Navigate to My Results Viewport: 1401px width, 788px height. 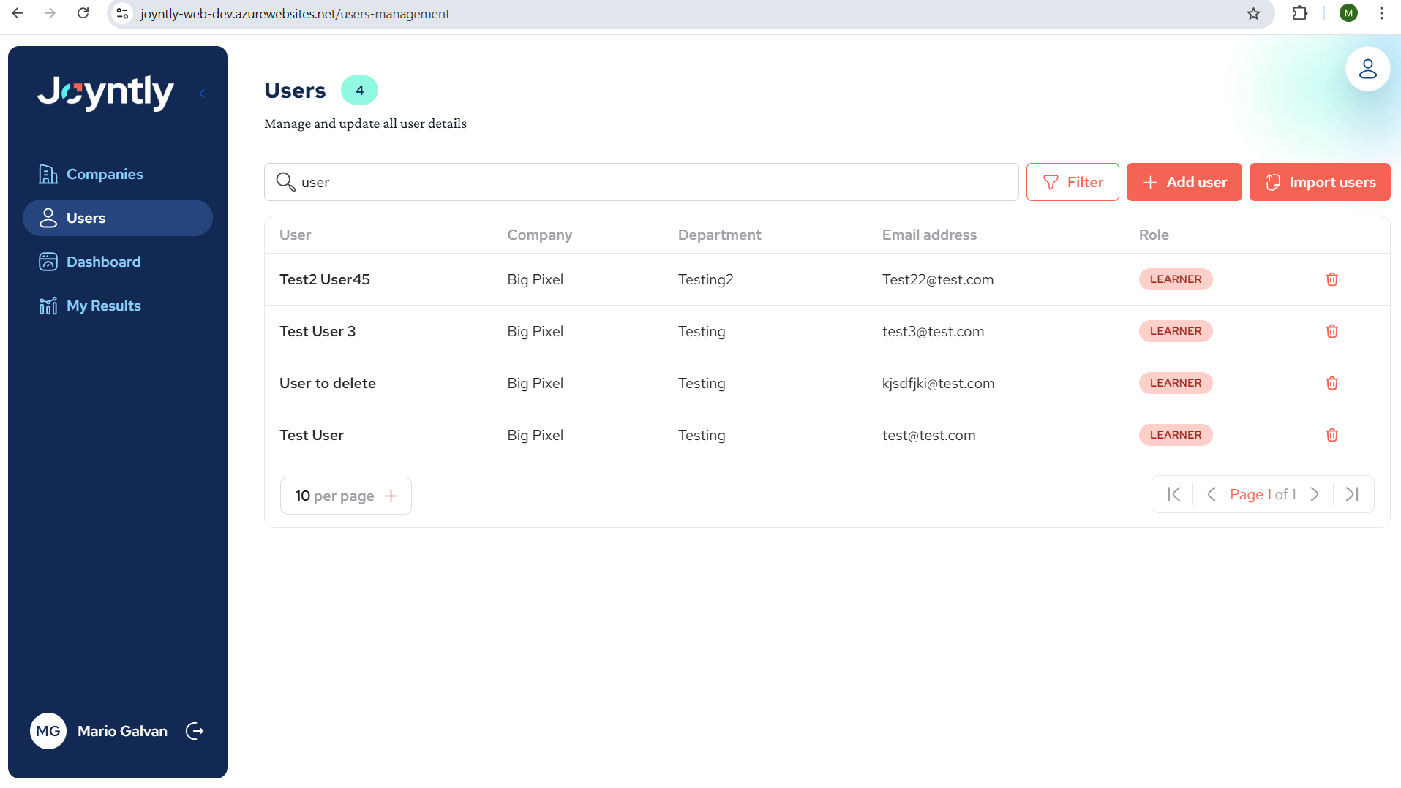pyautogui.click(x=103, y=306)
